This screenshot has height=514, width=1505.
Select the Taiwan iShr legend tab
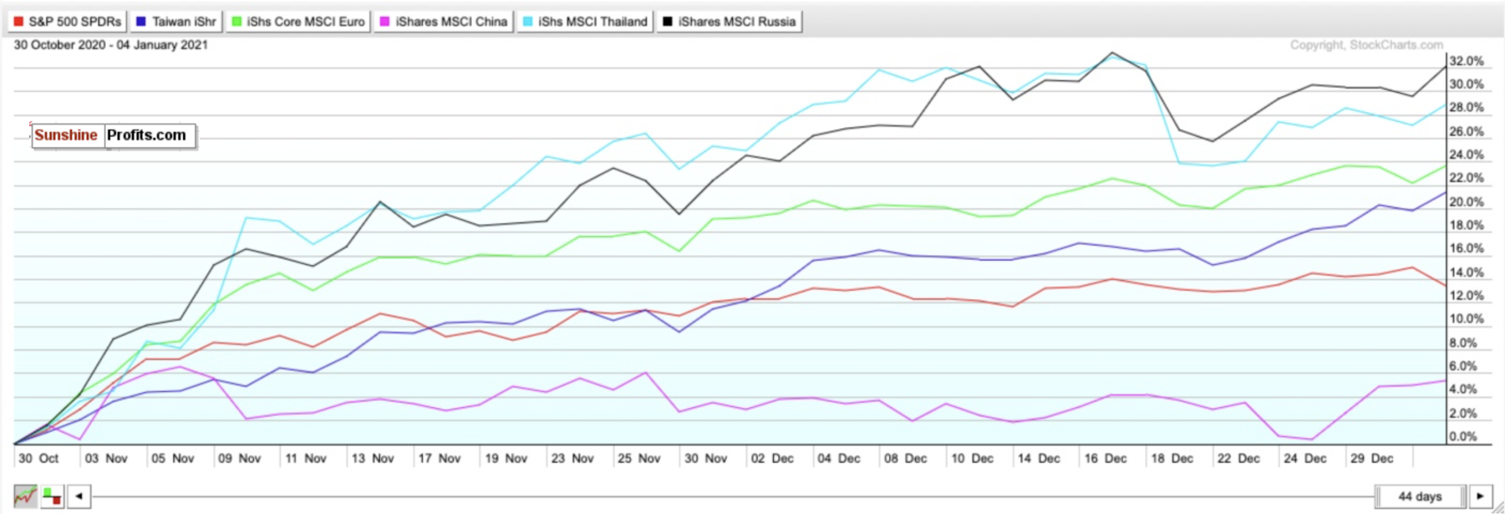[176, 22]
